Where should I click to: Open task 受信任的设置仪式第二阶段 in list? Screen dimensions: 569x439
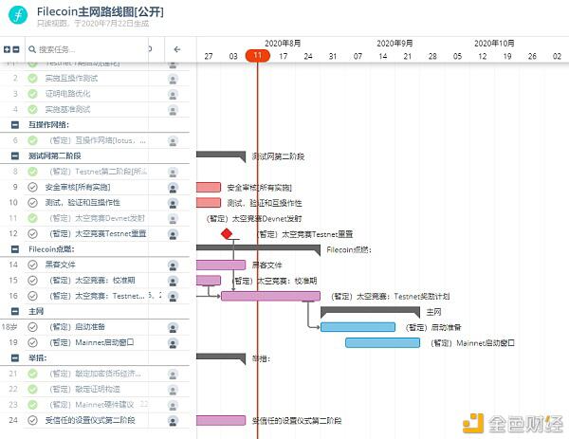[90, 420]
